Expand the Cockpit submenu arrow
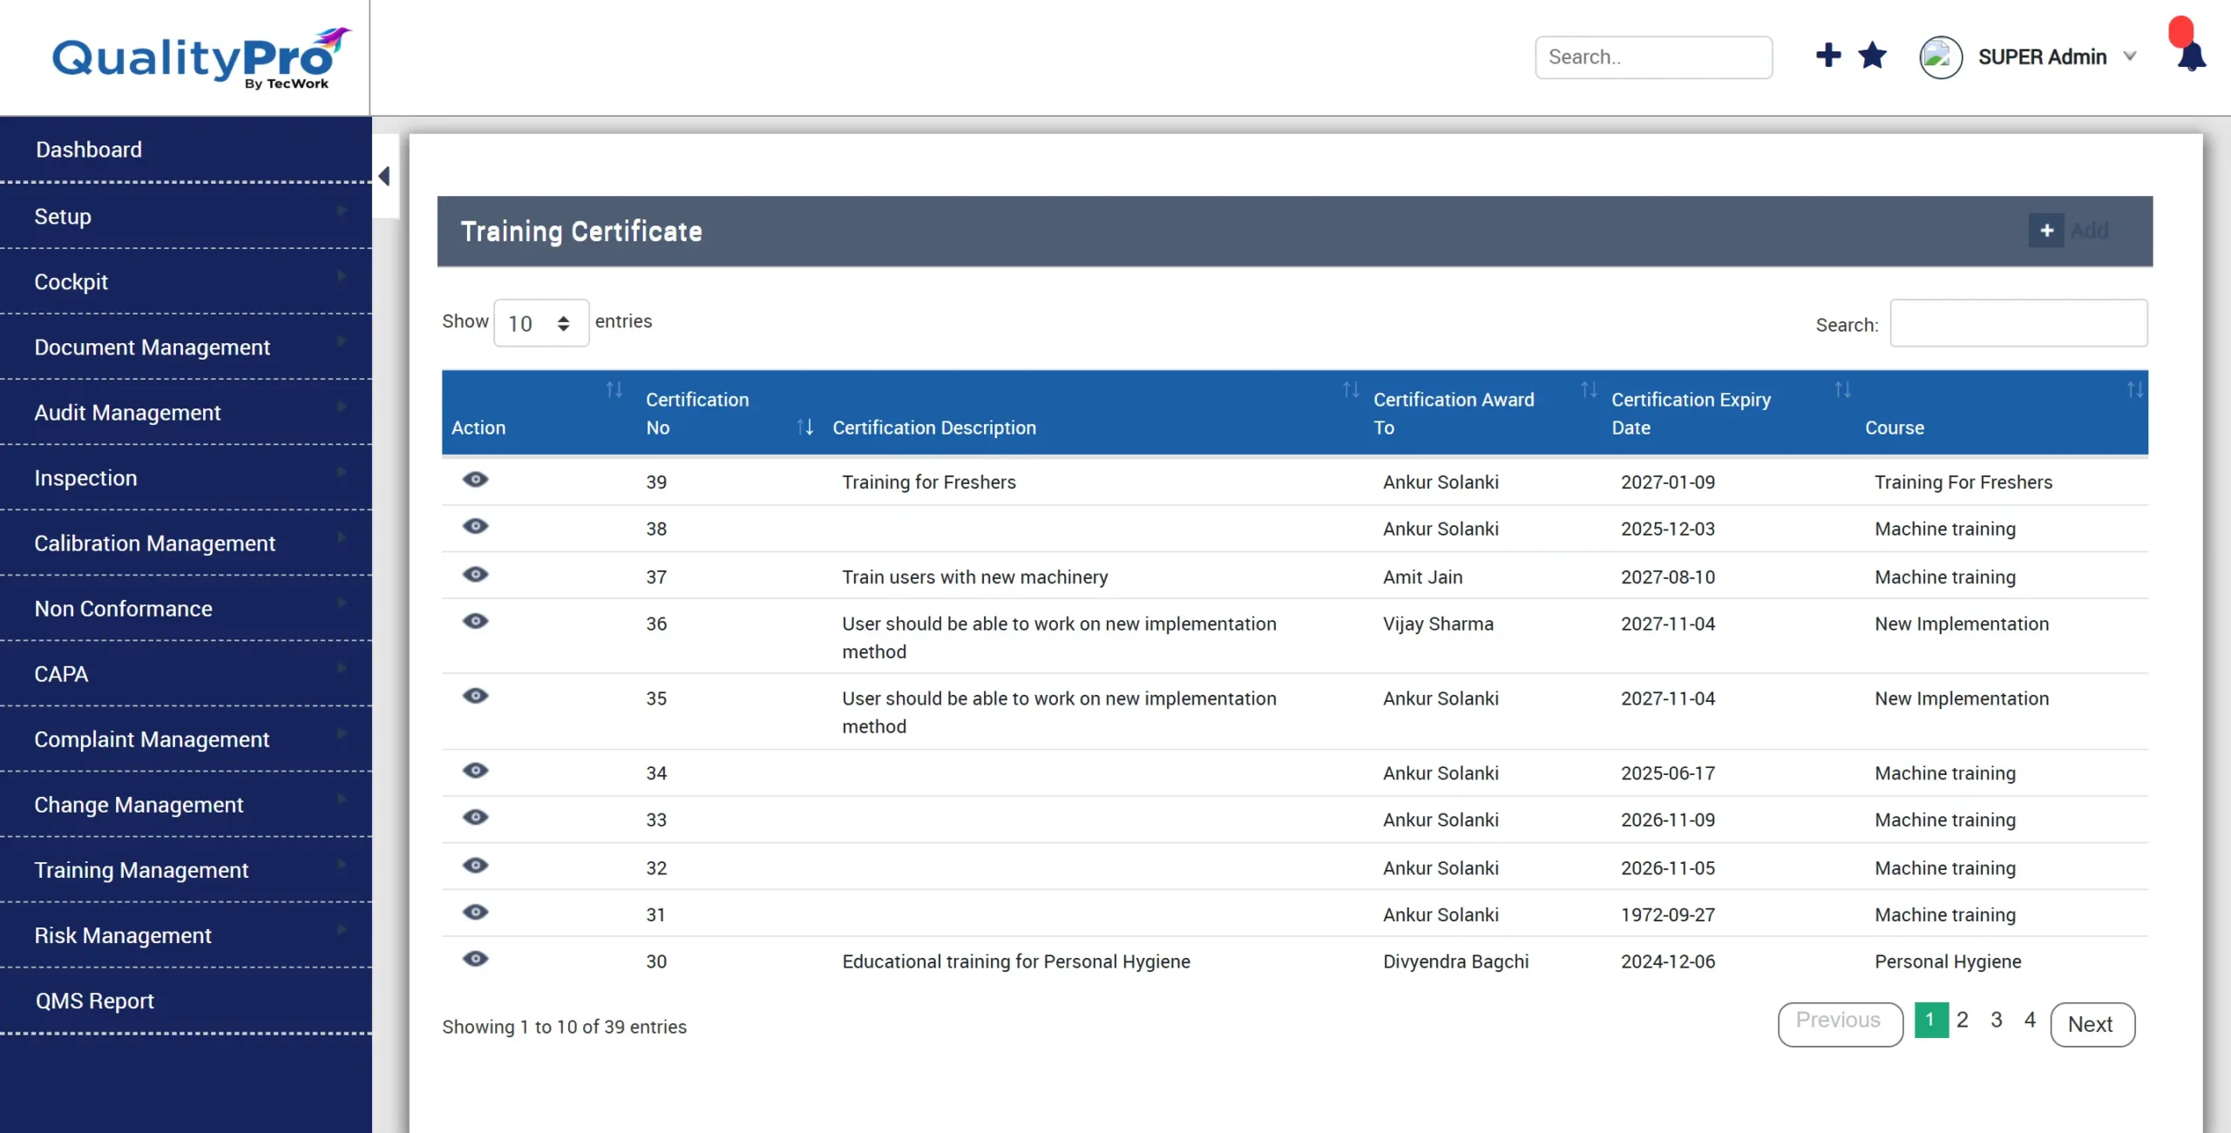 tap(342, 276)
